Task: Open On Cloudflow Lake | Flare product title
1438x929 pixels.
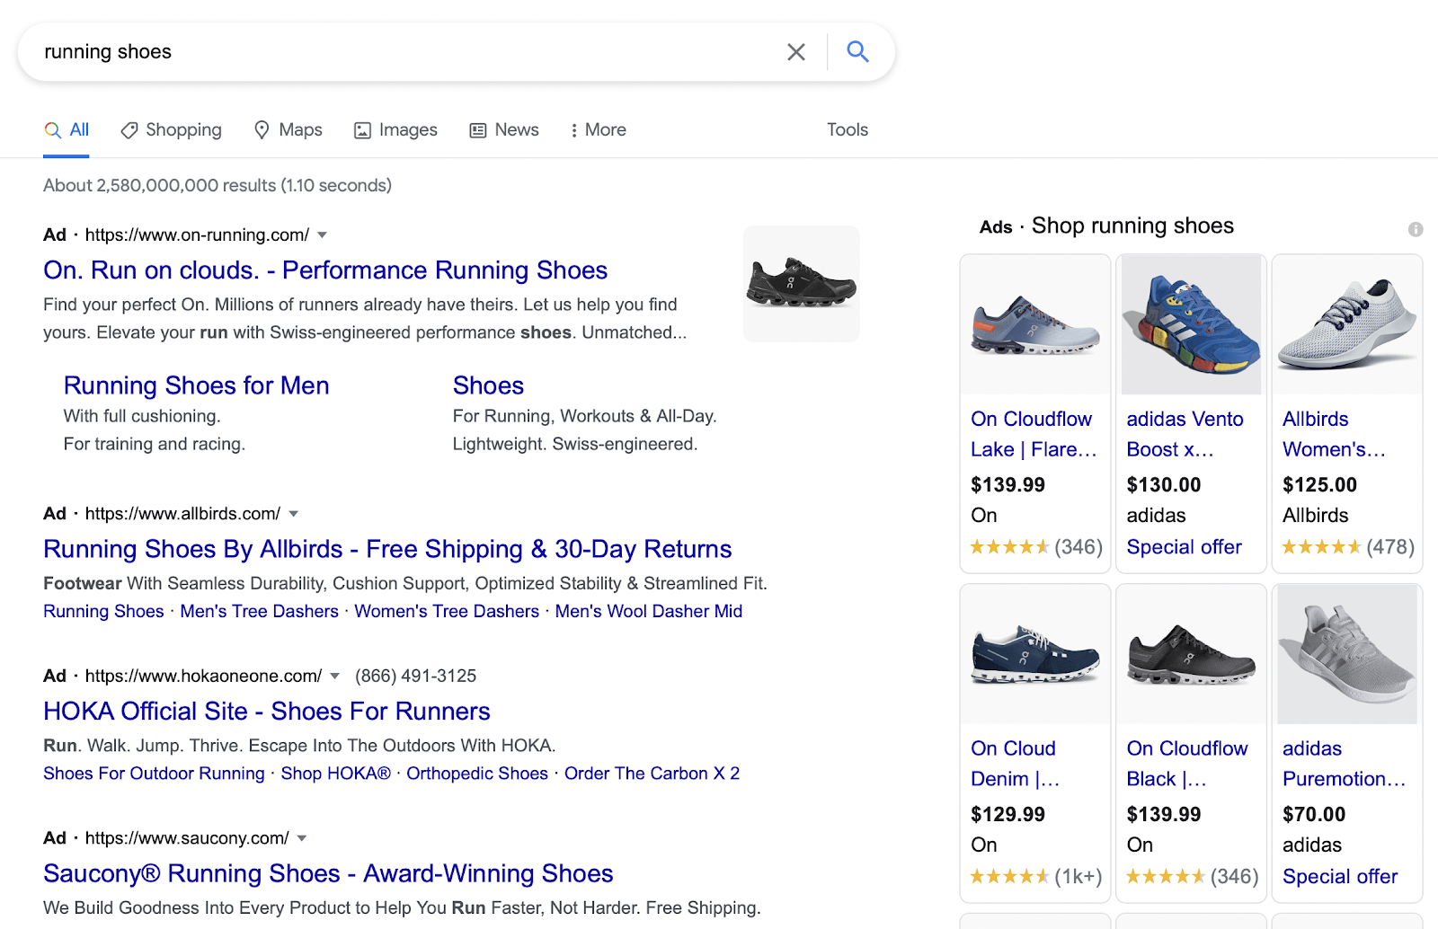Action: (1034, 435)
